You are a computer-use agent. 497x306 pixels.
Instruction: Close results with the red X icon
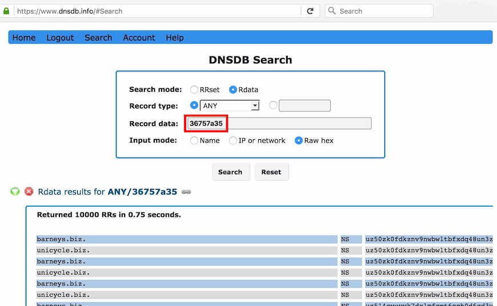(x=29, y=191)
